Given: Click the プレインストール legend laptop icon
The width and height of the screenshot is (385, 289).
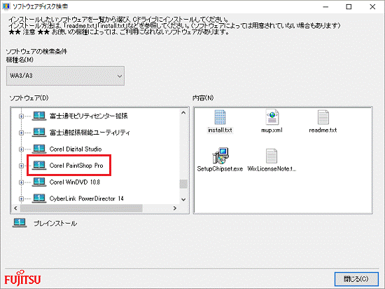Looking at the screenshot, I should 20,223.
